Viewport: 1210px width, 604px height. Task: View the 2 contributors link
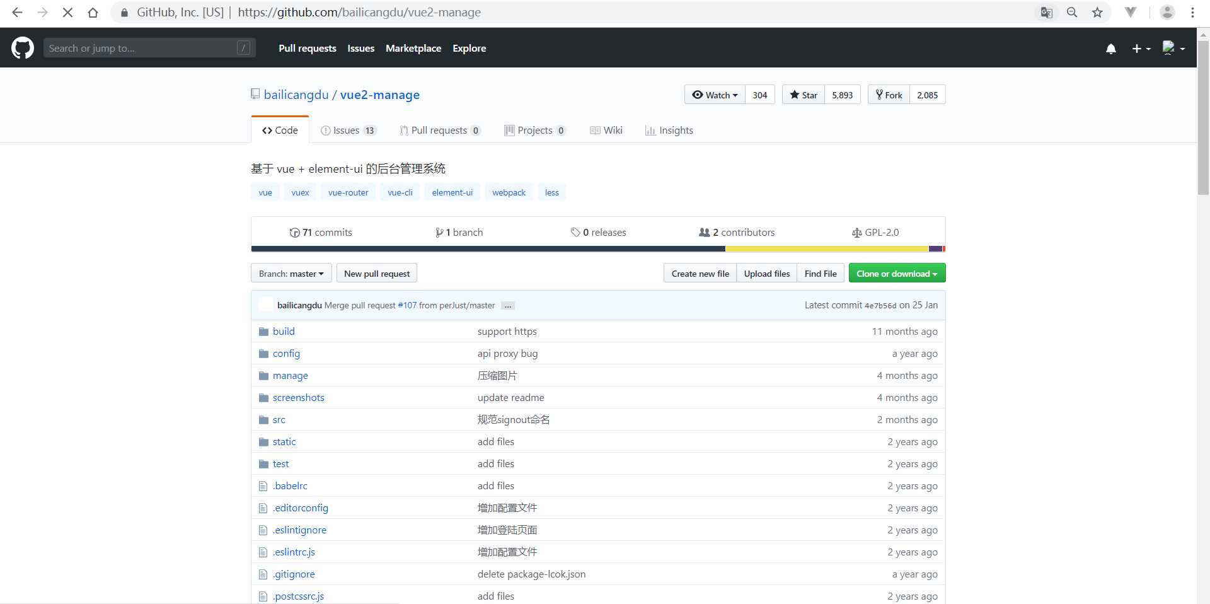pos(737,233)
